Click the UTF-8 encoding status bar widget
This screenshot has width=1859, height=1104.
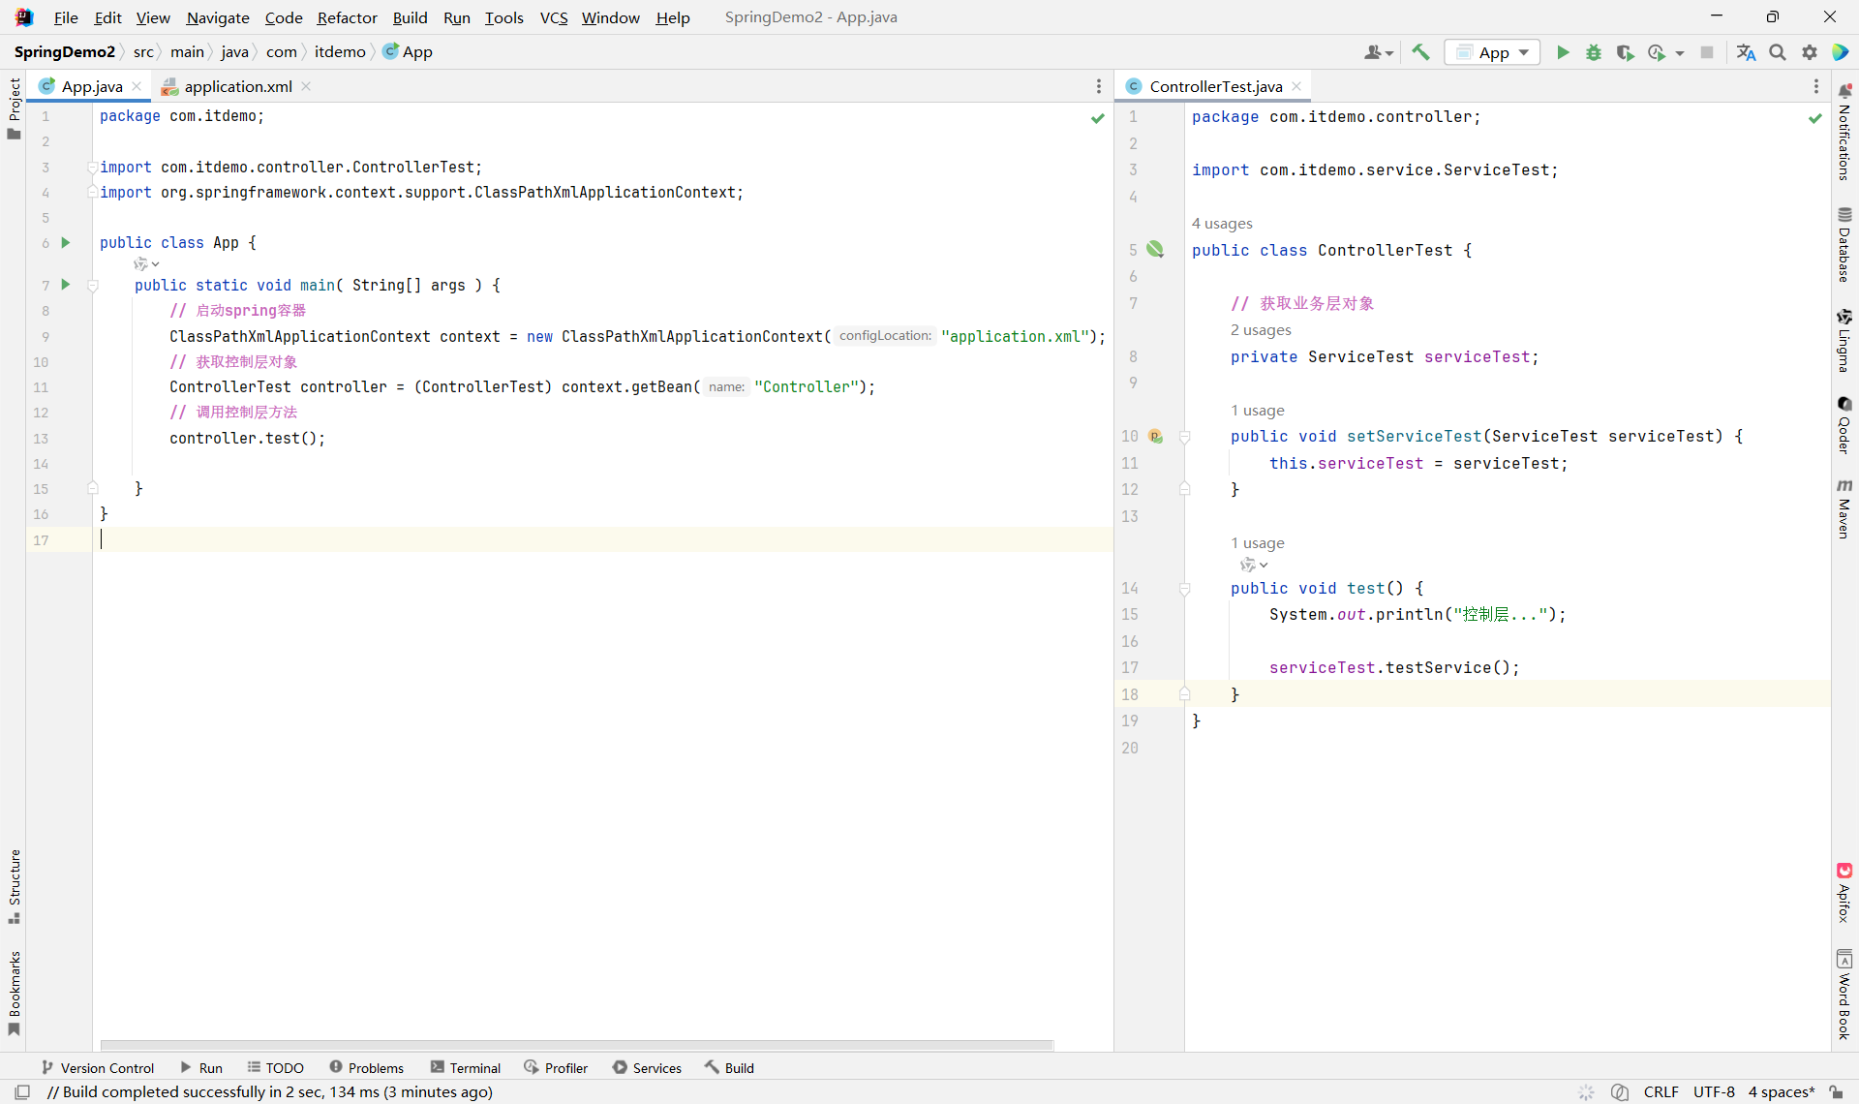(x=1713, y=1091)
